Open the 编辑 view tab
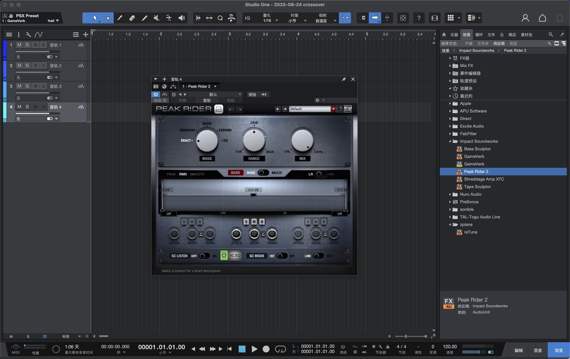 pyautogui.click(x=519, y=350)
